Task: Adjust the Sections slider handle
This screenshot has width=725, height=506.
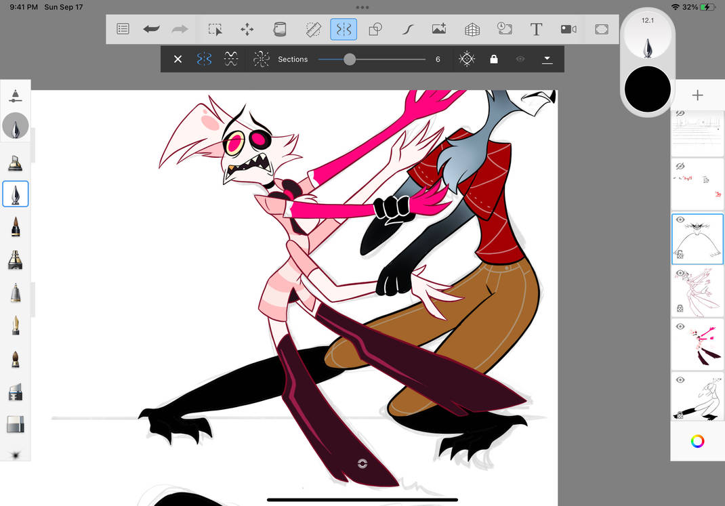Action: (x=350, y=59)
